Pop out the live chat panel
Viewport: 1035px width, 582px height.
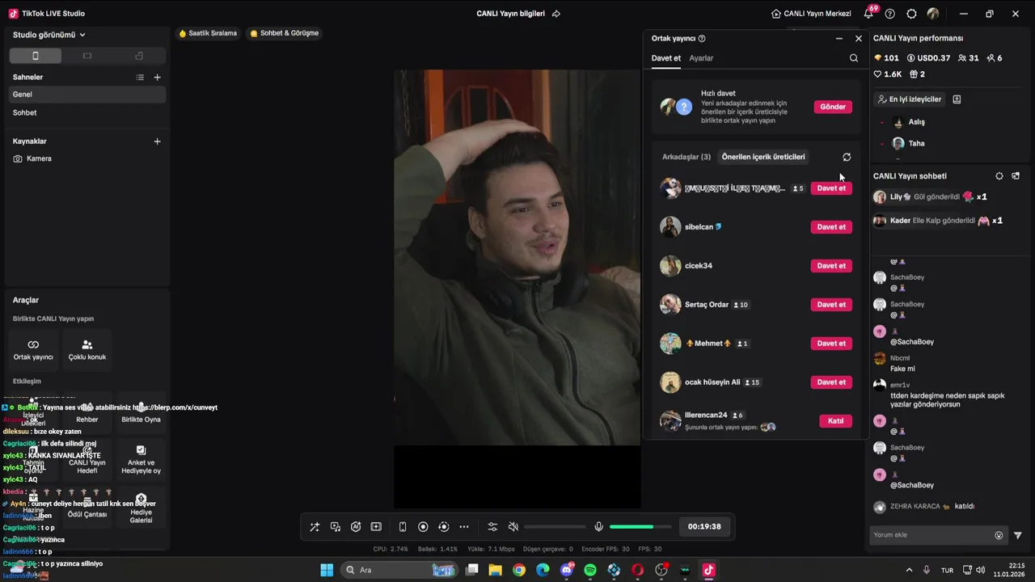(x=1016, y=176)
